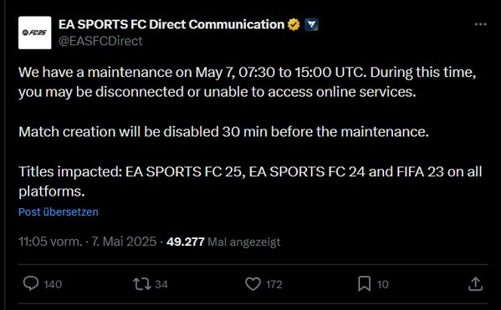
Task: Click the reply count 140
Action: 53,284
